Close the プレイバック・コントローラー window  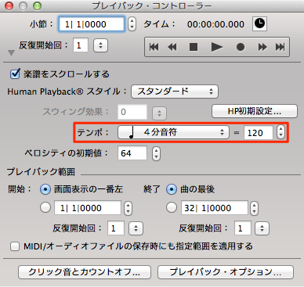coord(9,5)
